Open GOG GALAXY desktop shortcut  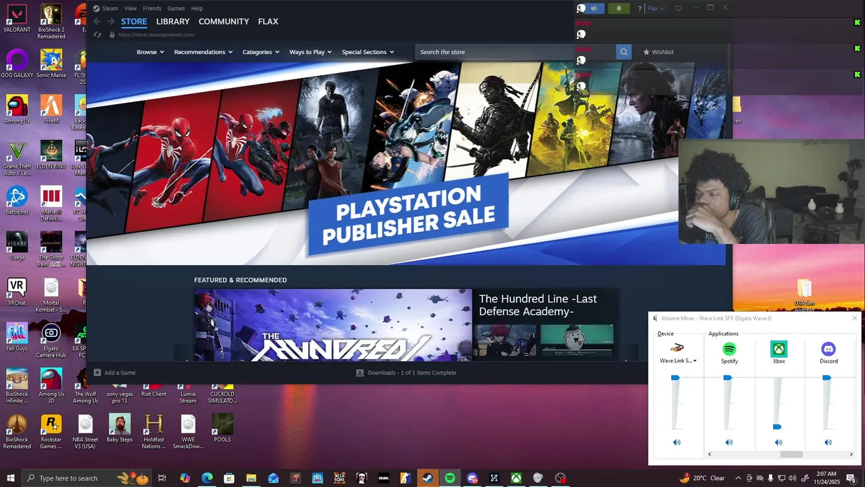pyautogui.click(x=17, y=63)
